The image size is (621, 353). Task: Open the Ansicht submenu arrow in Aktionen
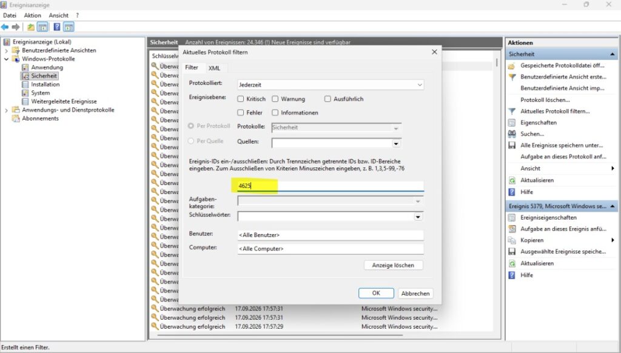613,169
